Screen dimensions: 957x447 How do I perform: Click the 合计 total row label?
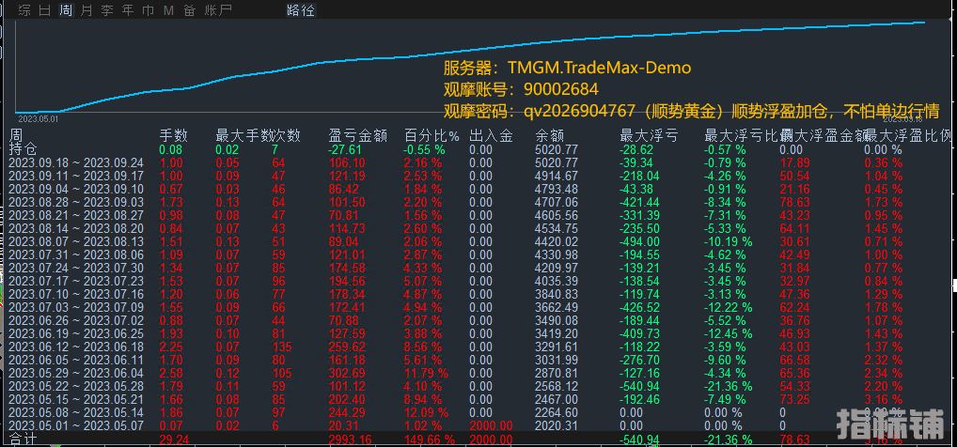point(23,439)
